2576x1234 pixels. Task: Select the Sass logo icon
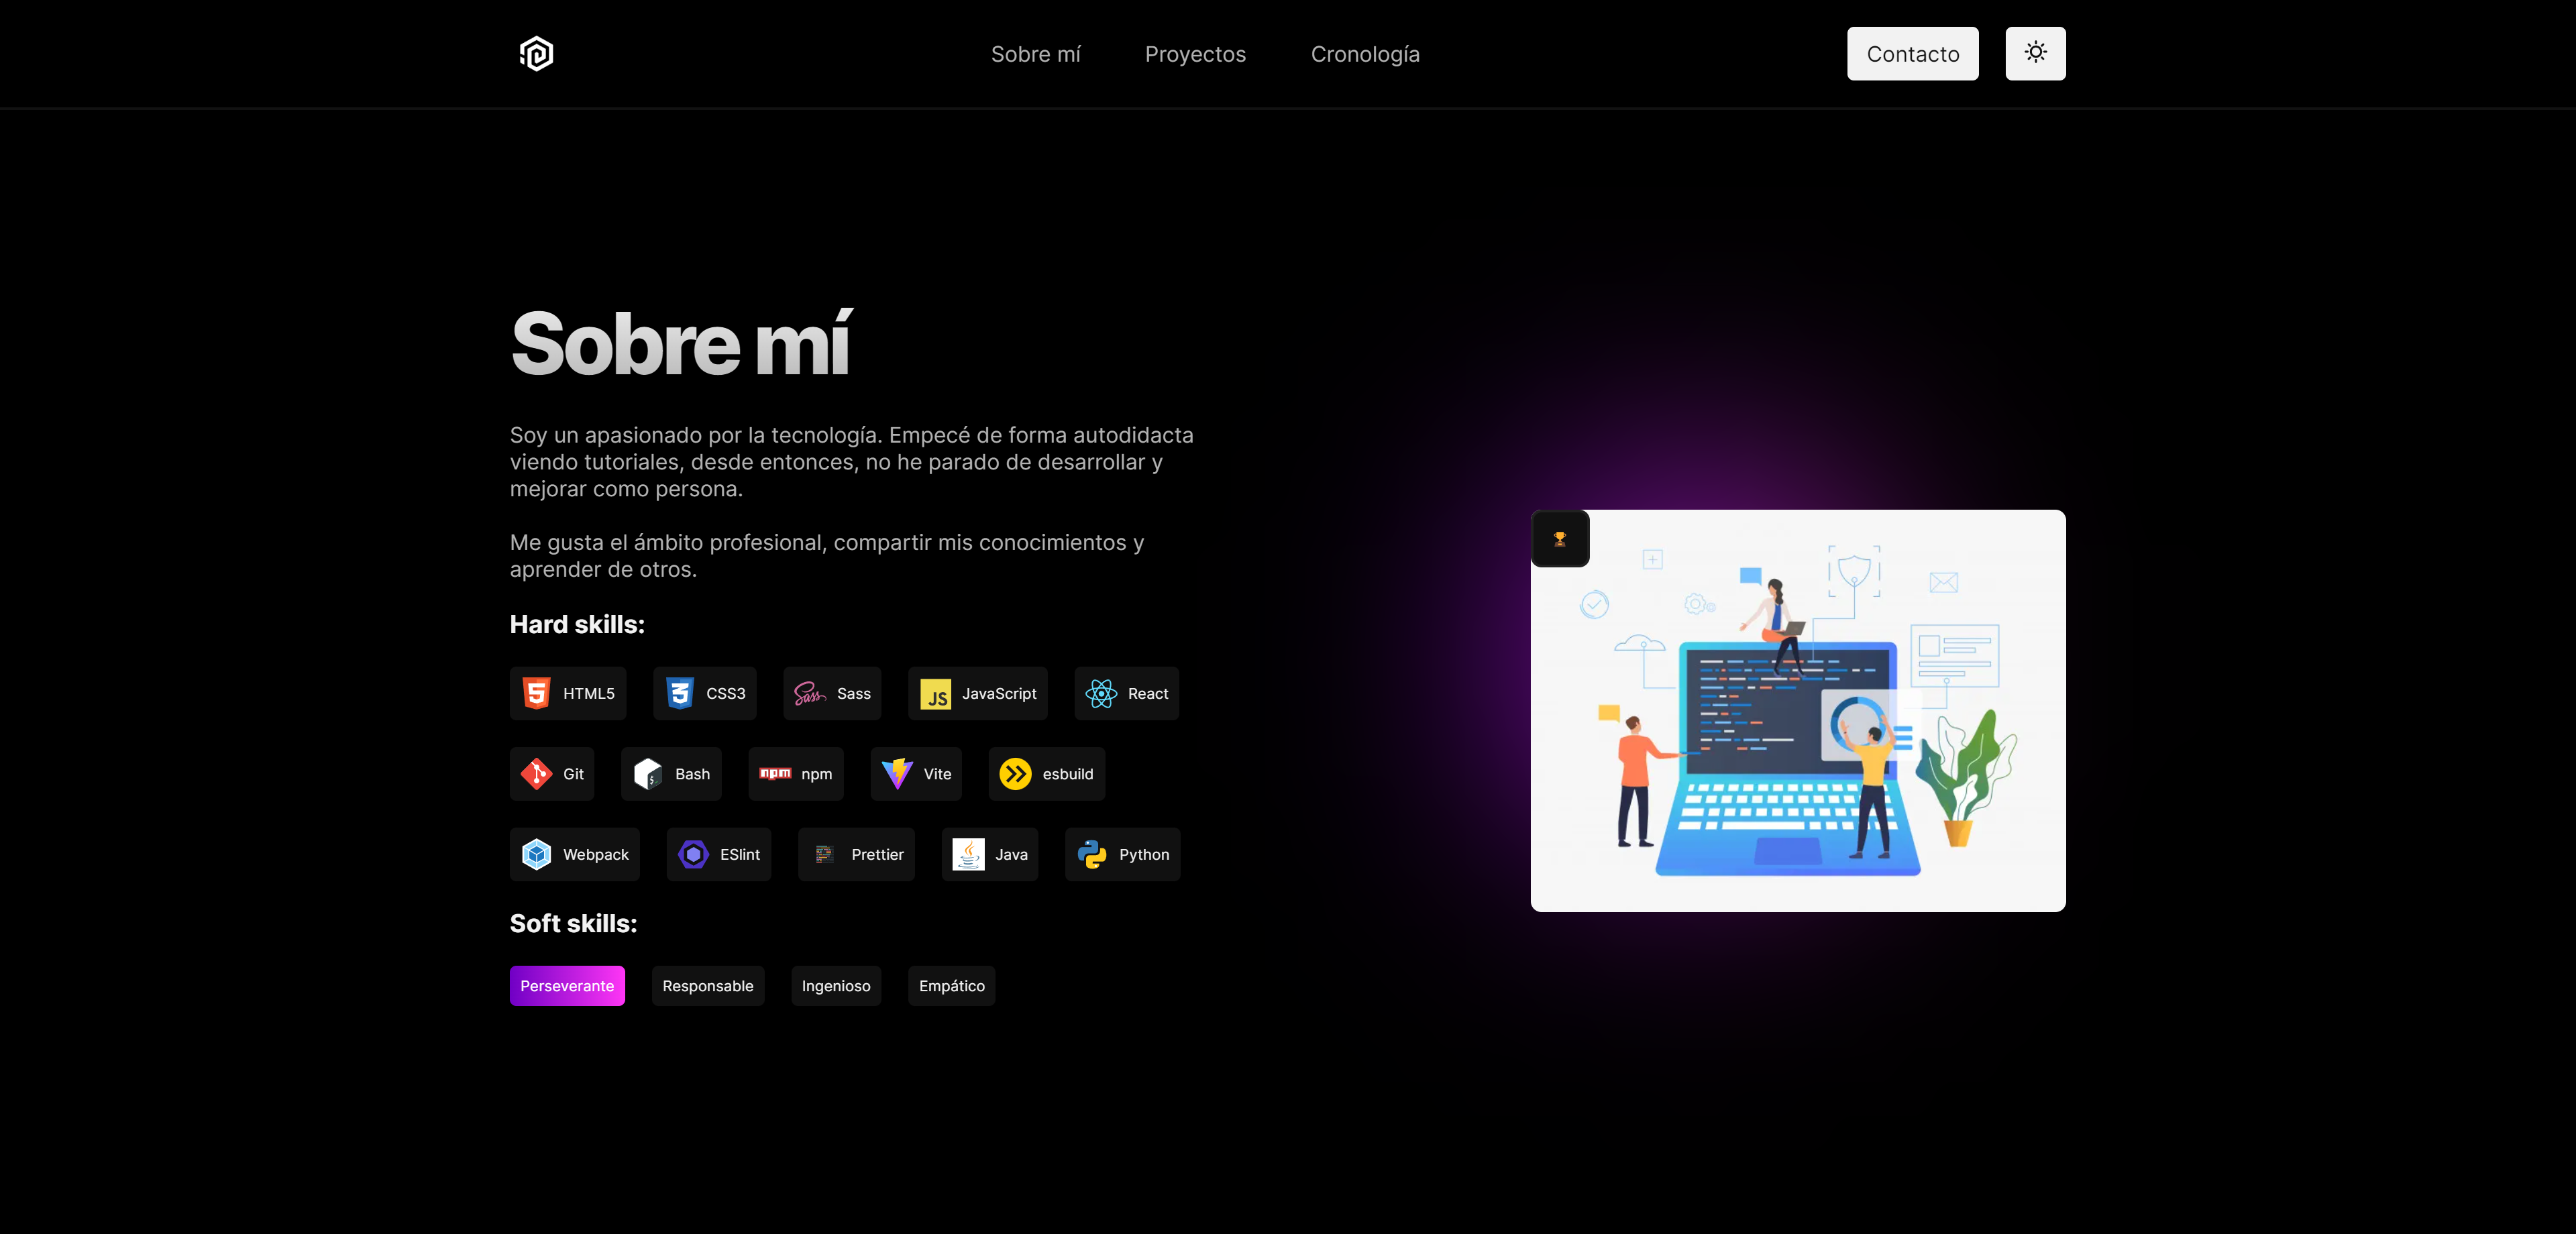pos(809,693)
